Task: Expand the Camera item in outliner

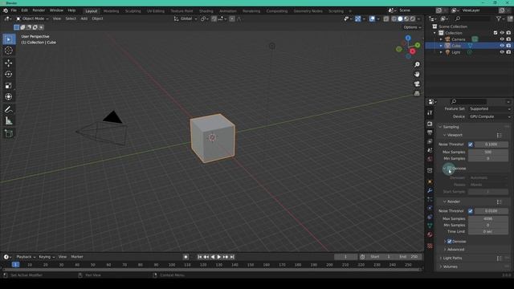Action: (x=441, y=39)
